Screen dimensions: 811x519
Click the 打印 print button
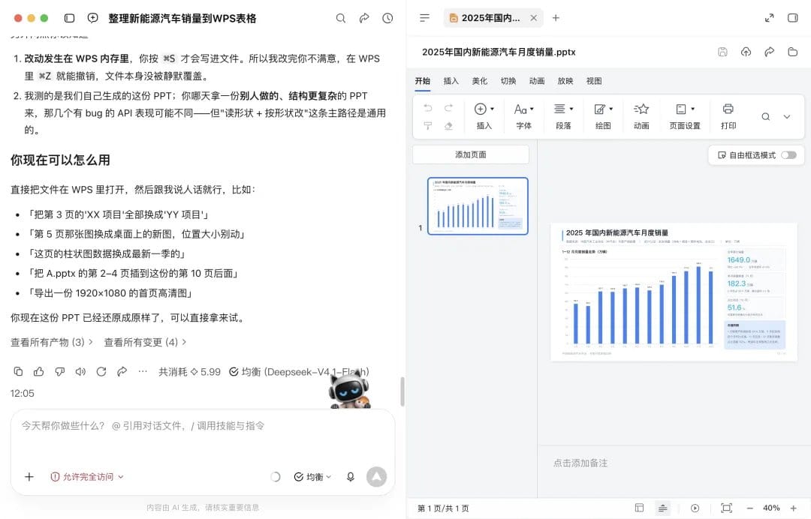point(728,116)
